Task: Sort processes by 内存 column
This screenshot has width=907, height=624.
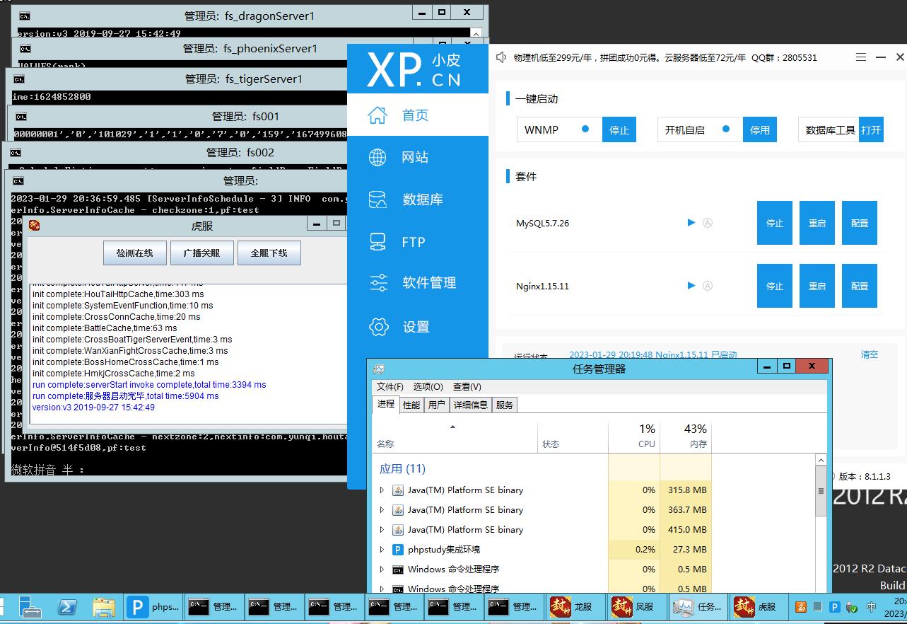Action: click(686, 437)
